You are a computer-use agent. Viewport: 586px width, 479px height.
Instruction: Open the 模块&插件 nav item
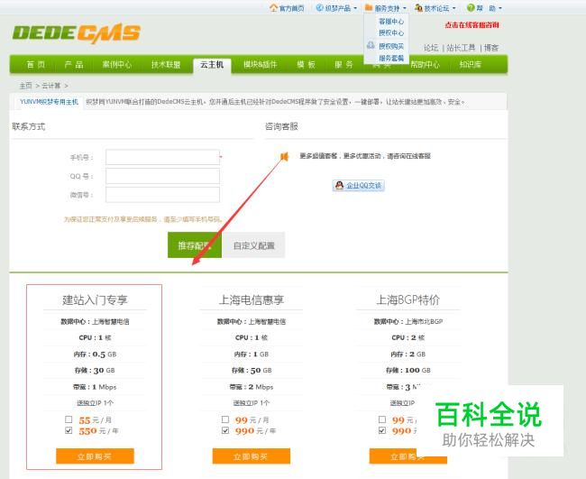(x=261, y=64)
